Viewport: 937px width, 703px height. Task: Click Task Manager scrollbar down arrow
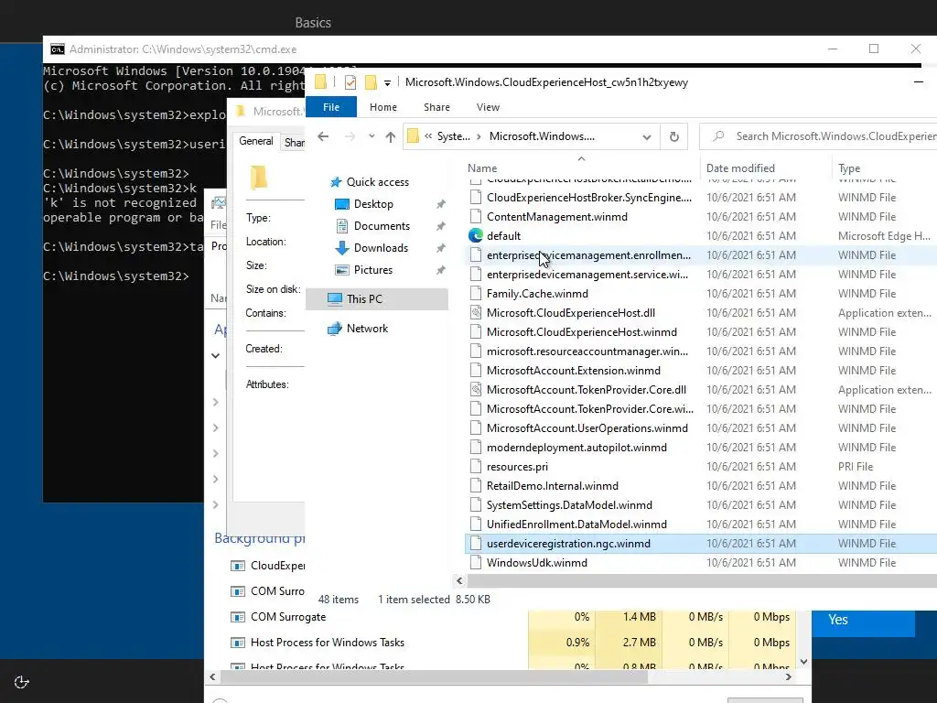pos(803,662)
